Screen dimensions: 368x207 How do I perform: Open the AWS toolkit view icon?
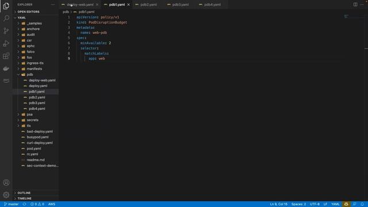coord(6,80)
